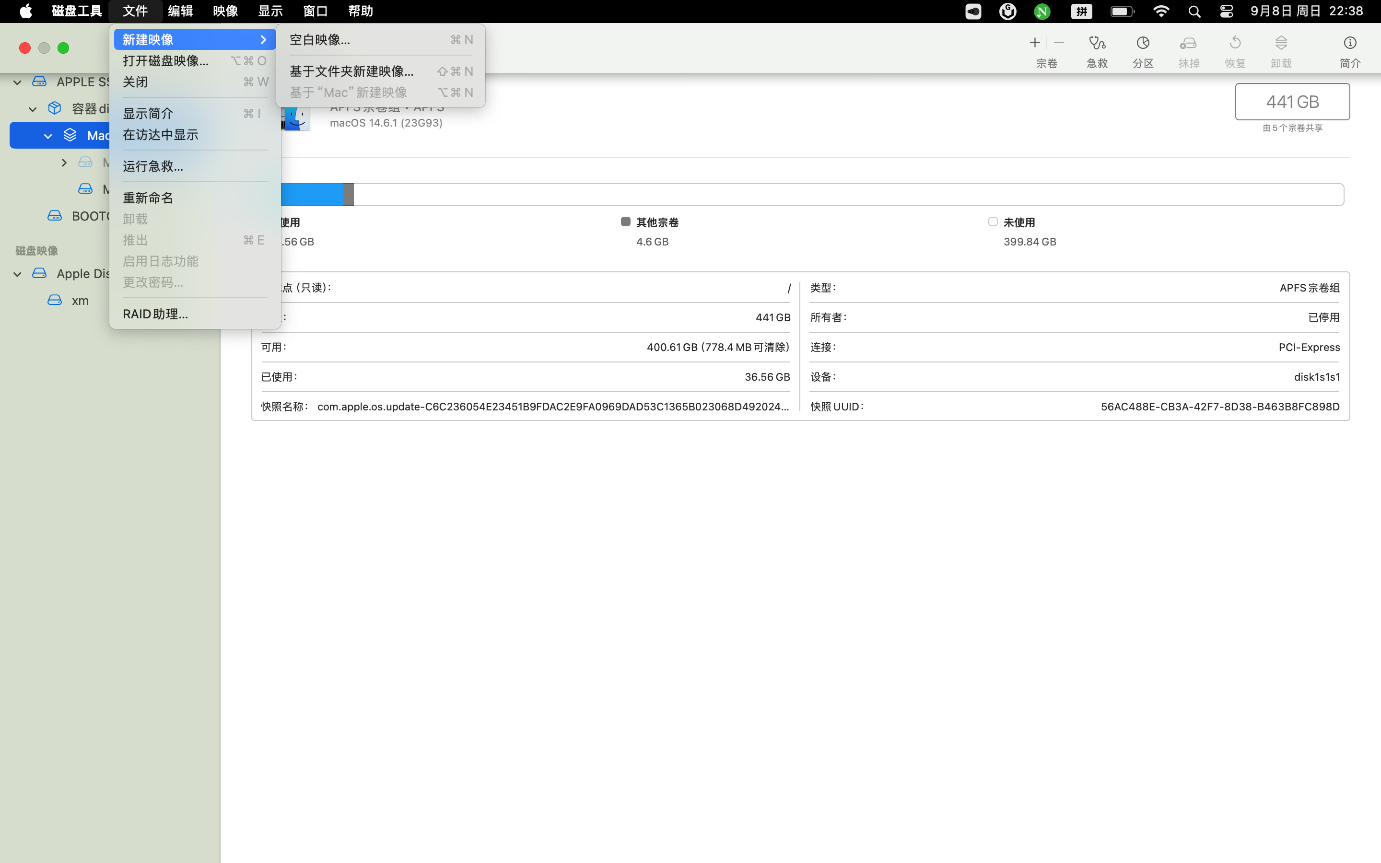
Task: Click the green N menu bar icon
Action: click(1042, 12)
